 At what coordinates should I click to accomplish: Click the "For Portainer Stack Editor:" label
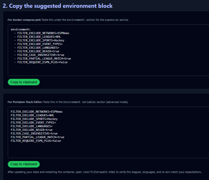(25, 102)
